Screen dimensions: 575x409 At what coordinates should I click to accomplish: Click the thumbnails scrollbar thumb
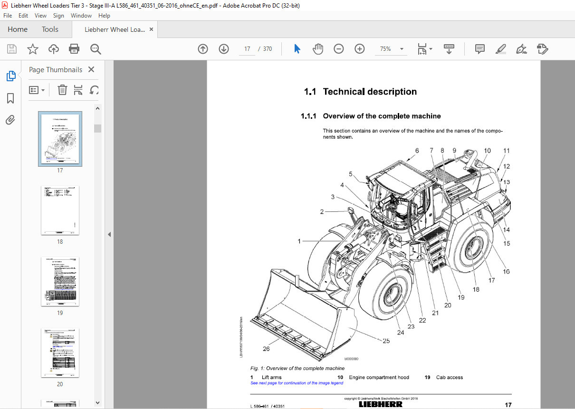tap(98, 128)
